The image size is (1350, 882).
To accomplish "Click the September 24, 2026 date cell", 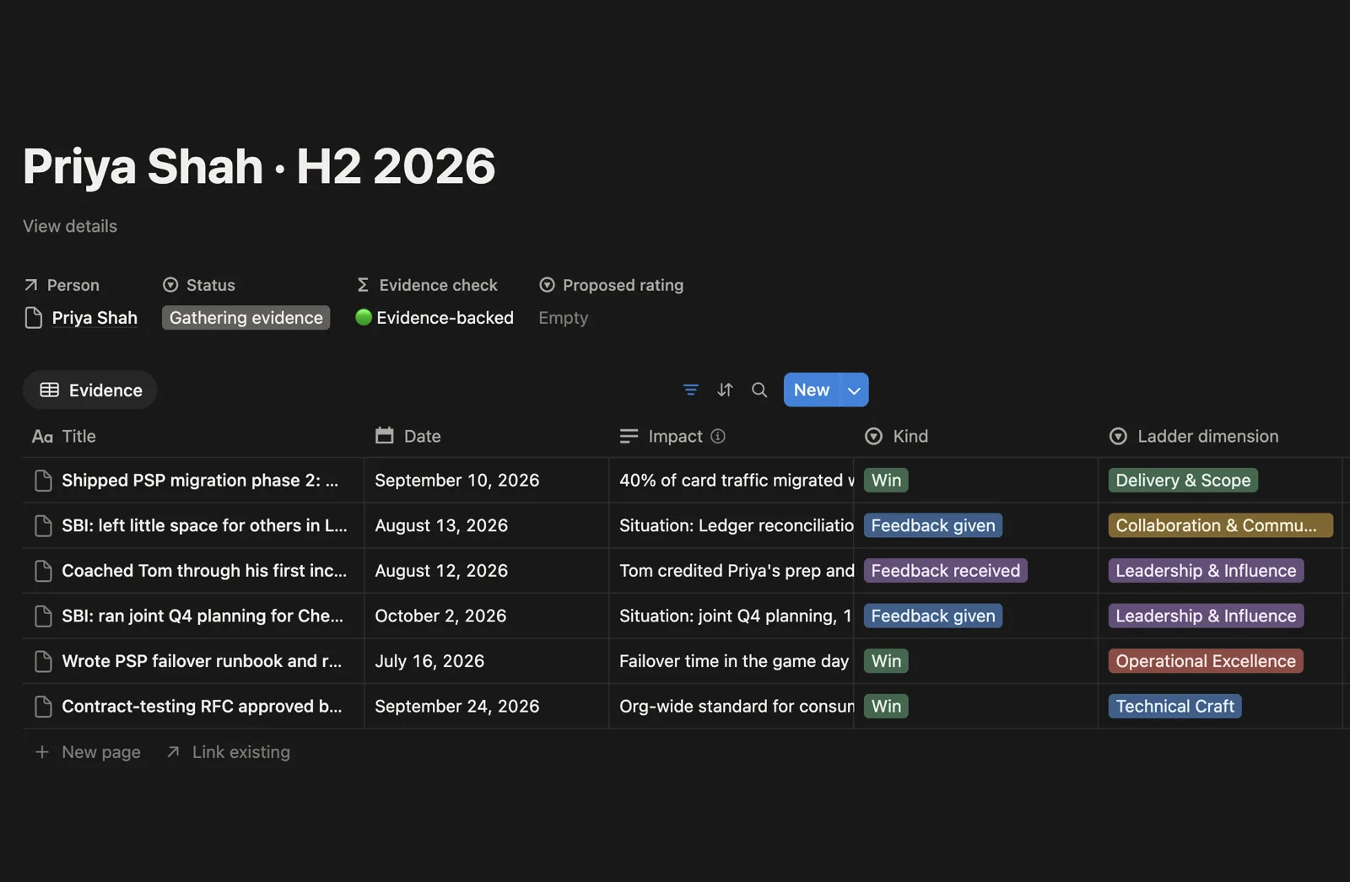I will (x=486, y=707).
